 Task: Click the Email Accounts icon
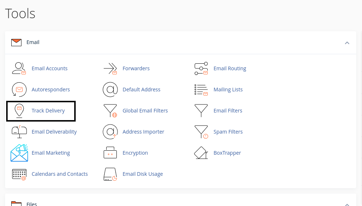19,68
